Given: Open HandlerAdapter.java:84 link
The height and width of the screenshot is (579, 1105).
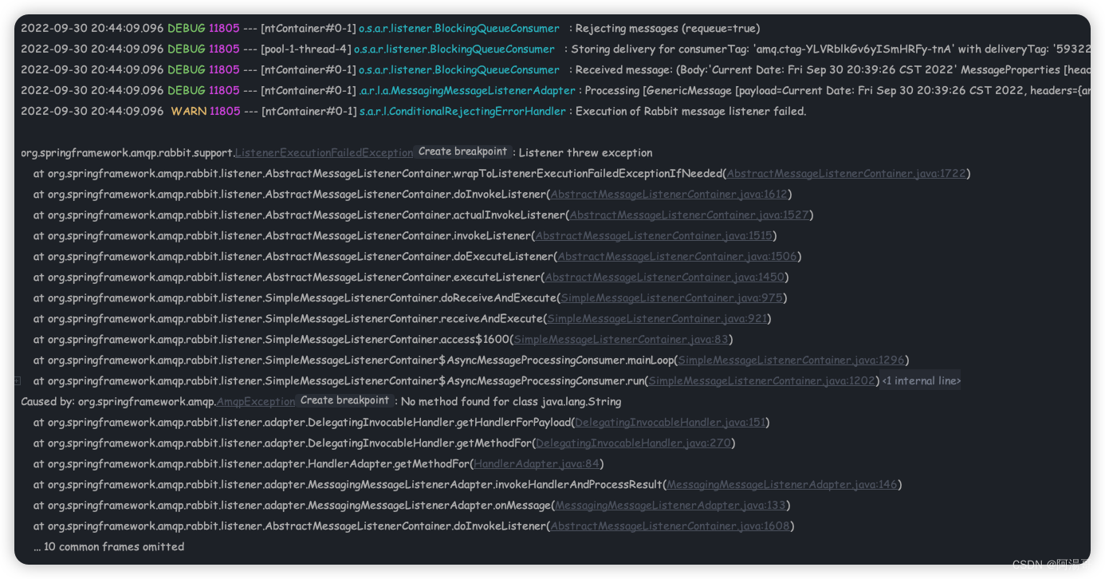Looking at the screenshot, I should 536,463.
